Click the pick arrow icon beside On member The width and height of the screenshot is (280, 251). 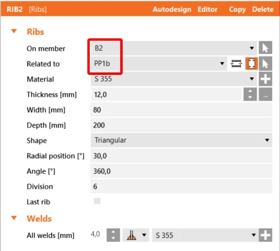click(x=266, y=48)
